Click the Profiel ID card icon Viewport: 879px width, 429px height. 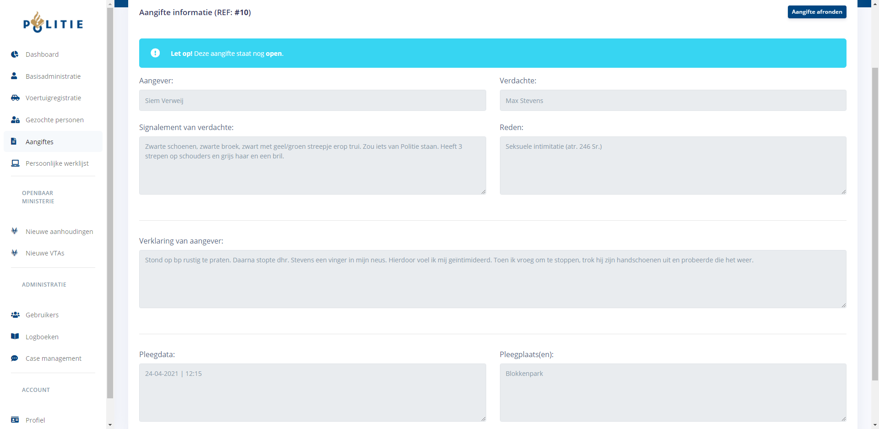(15, 420)
